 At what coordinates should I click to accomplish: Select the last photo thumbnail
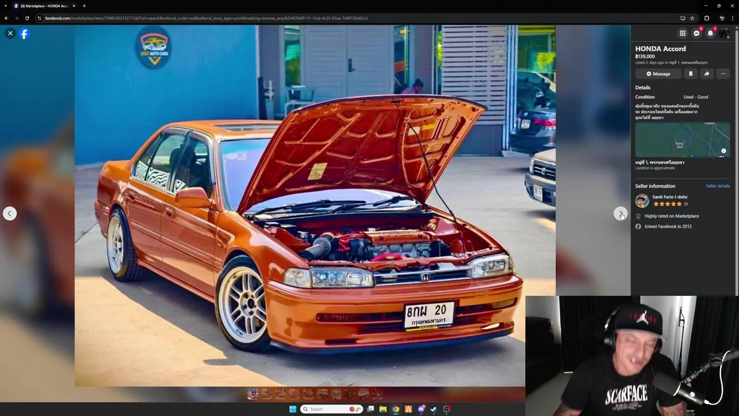coord(378,394)
